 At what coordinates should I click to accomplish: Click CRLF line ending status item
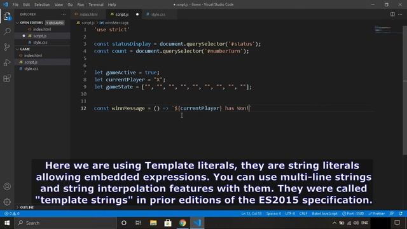click(x=303, y=214)
